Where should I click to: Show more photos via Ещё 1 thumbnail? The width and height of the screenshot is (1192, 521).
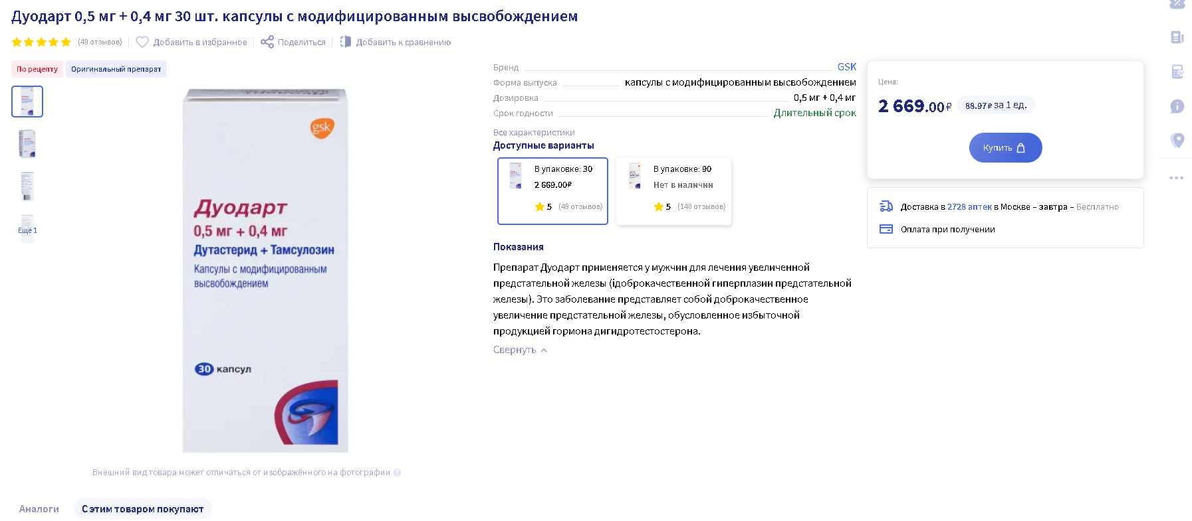click(27, 228)
